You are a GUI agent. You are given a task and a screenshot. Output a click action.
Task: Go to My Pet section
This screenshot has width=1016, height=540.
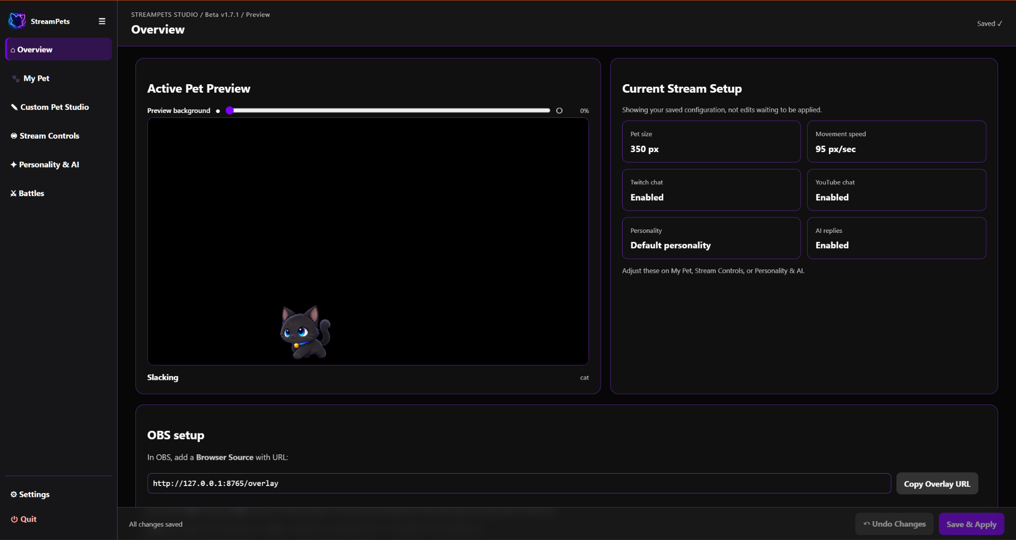(x=59, y=78)
